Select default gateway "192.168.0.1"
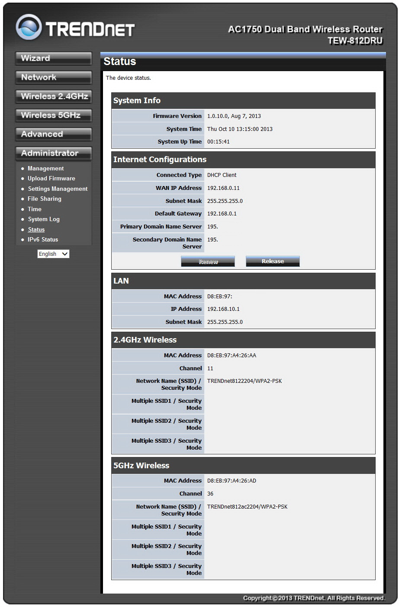399x607 pixels. (x=222, y=214)
